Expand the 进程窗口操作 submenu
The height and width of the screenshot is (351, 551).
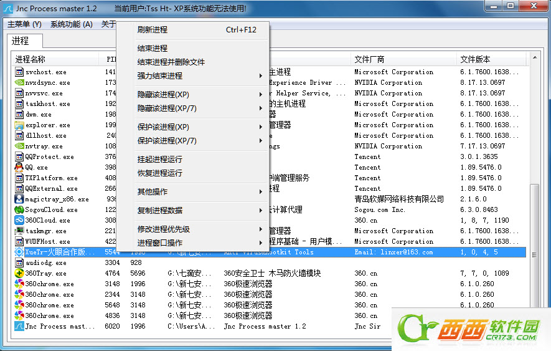pyautogui.click(x=261, y=243)
